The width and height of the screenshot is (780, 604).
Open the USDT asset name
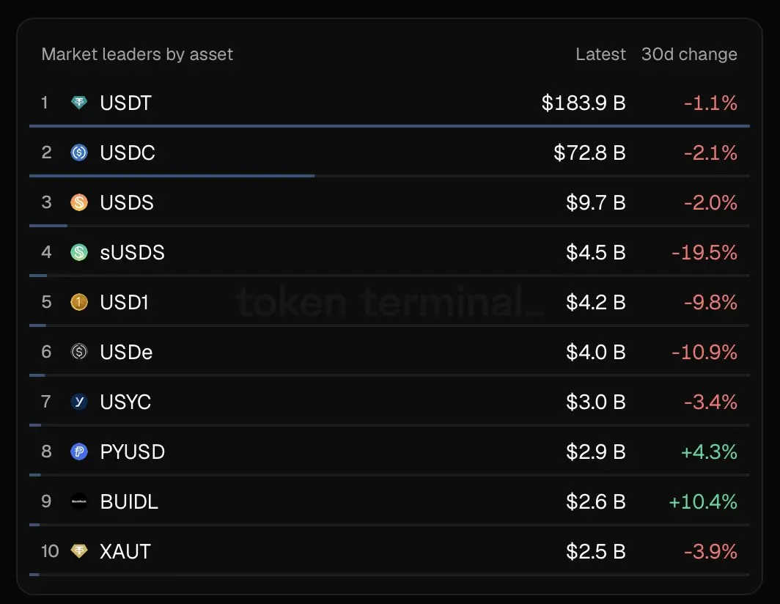[x=125, y=103]
